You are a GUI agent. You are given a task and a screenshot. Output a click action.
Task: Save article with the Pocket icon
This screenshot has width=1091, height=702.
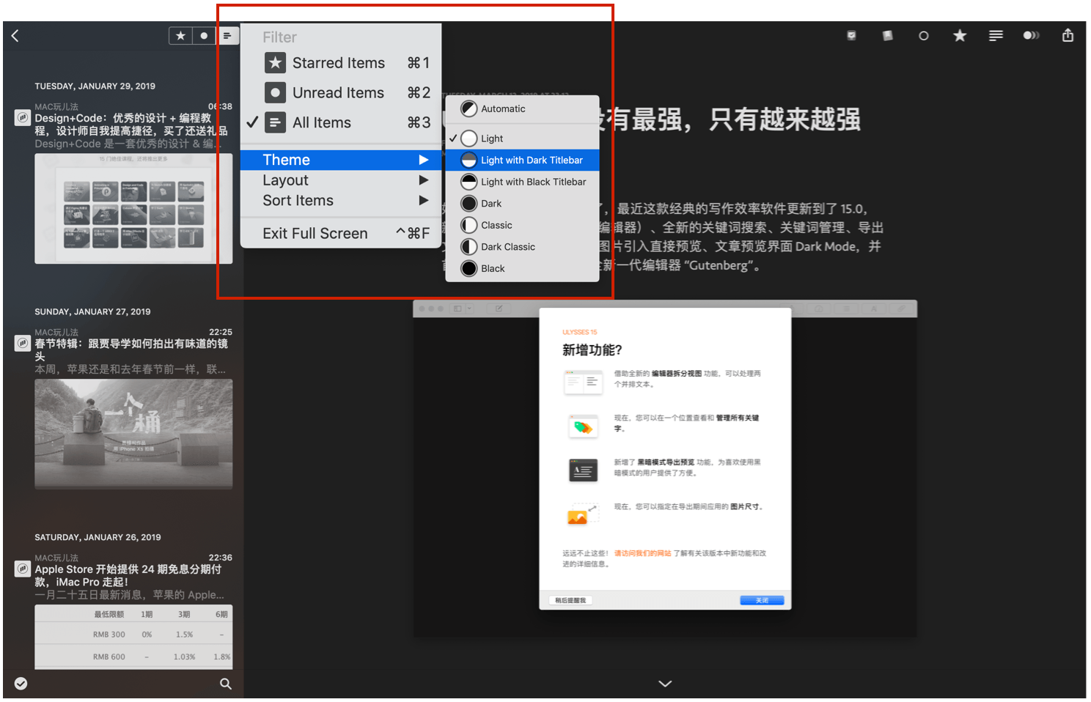click(851, 35)
